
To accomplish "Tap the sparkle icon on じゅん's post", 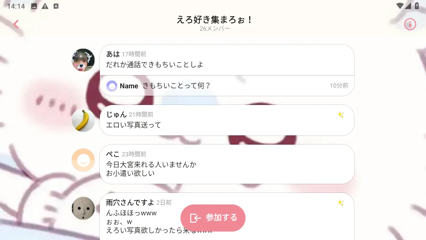I will click(341, 115).
